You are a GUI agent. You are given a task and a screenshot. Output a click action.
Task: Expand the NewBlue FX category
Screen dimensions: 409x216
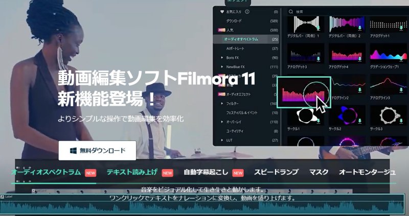(222, 67)
